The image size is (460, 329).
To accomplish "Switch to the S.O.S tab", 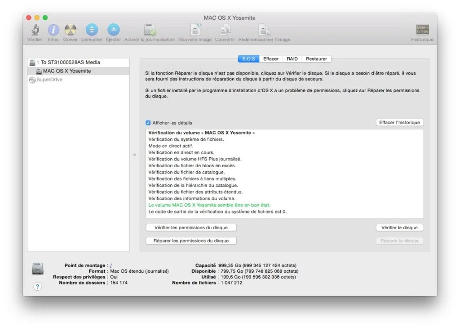I will click(x=248, y=59).
